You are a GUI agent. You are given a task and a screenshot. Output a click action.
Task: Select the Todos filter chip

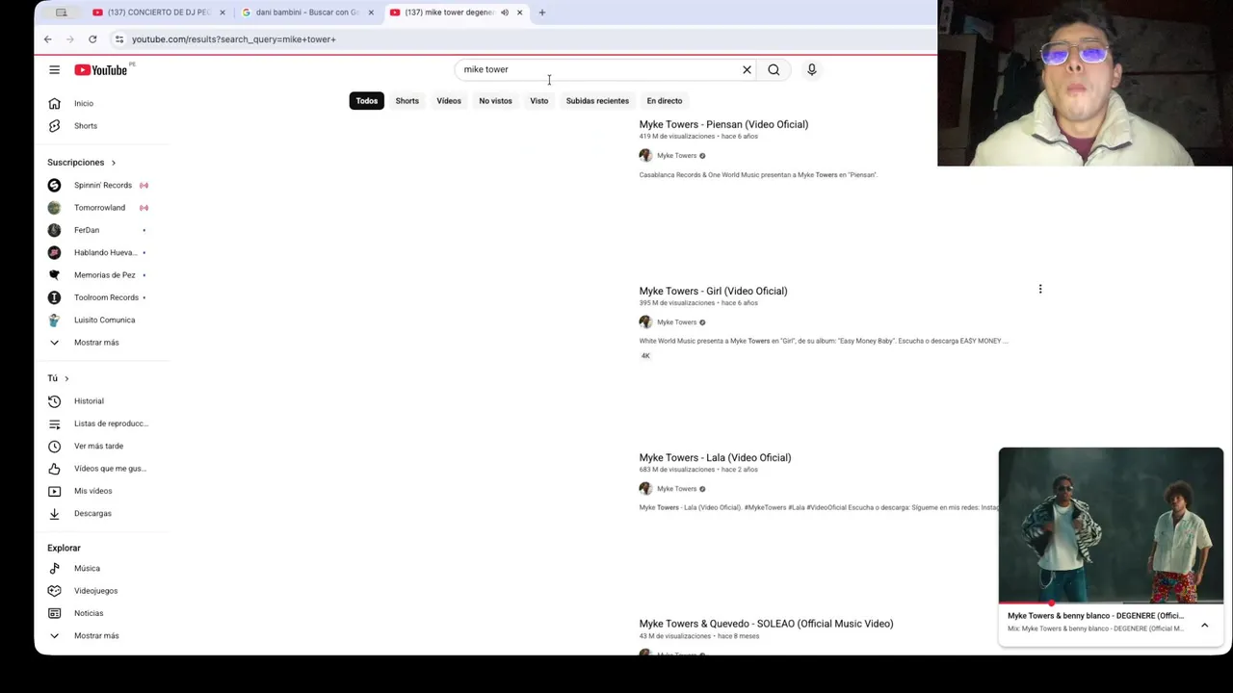tap(367, 100)
